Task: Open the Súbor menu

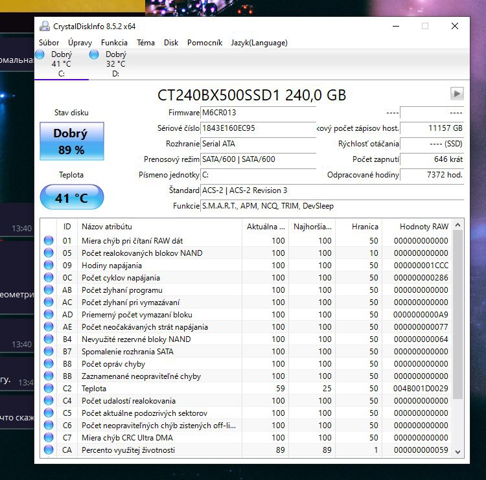Action: (49, 43)
